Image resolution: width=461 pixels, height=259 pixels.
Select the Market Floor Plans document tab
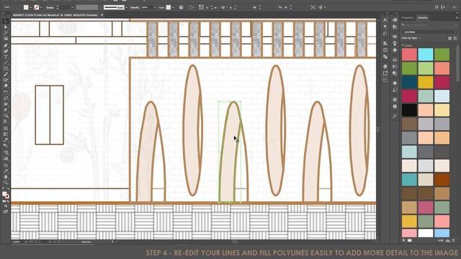tap(55, 14)
